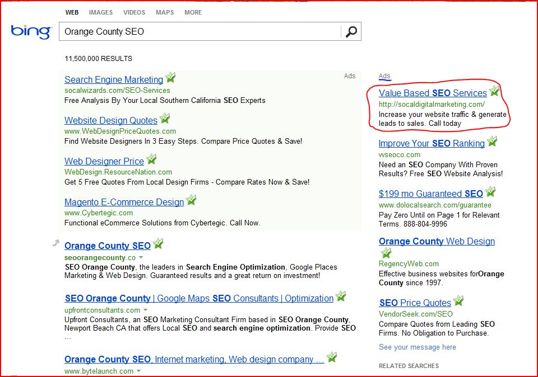Expand dropdown arrow next to upfrontconsultants.com
The height and width of the screenshot is (377, 538).
pyautogui.click(x=146, y=310)
